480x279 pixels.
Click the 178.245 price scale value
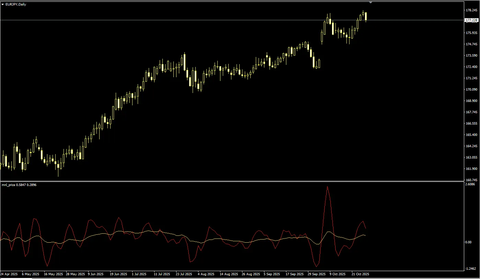[471, 10]
